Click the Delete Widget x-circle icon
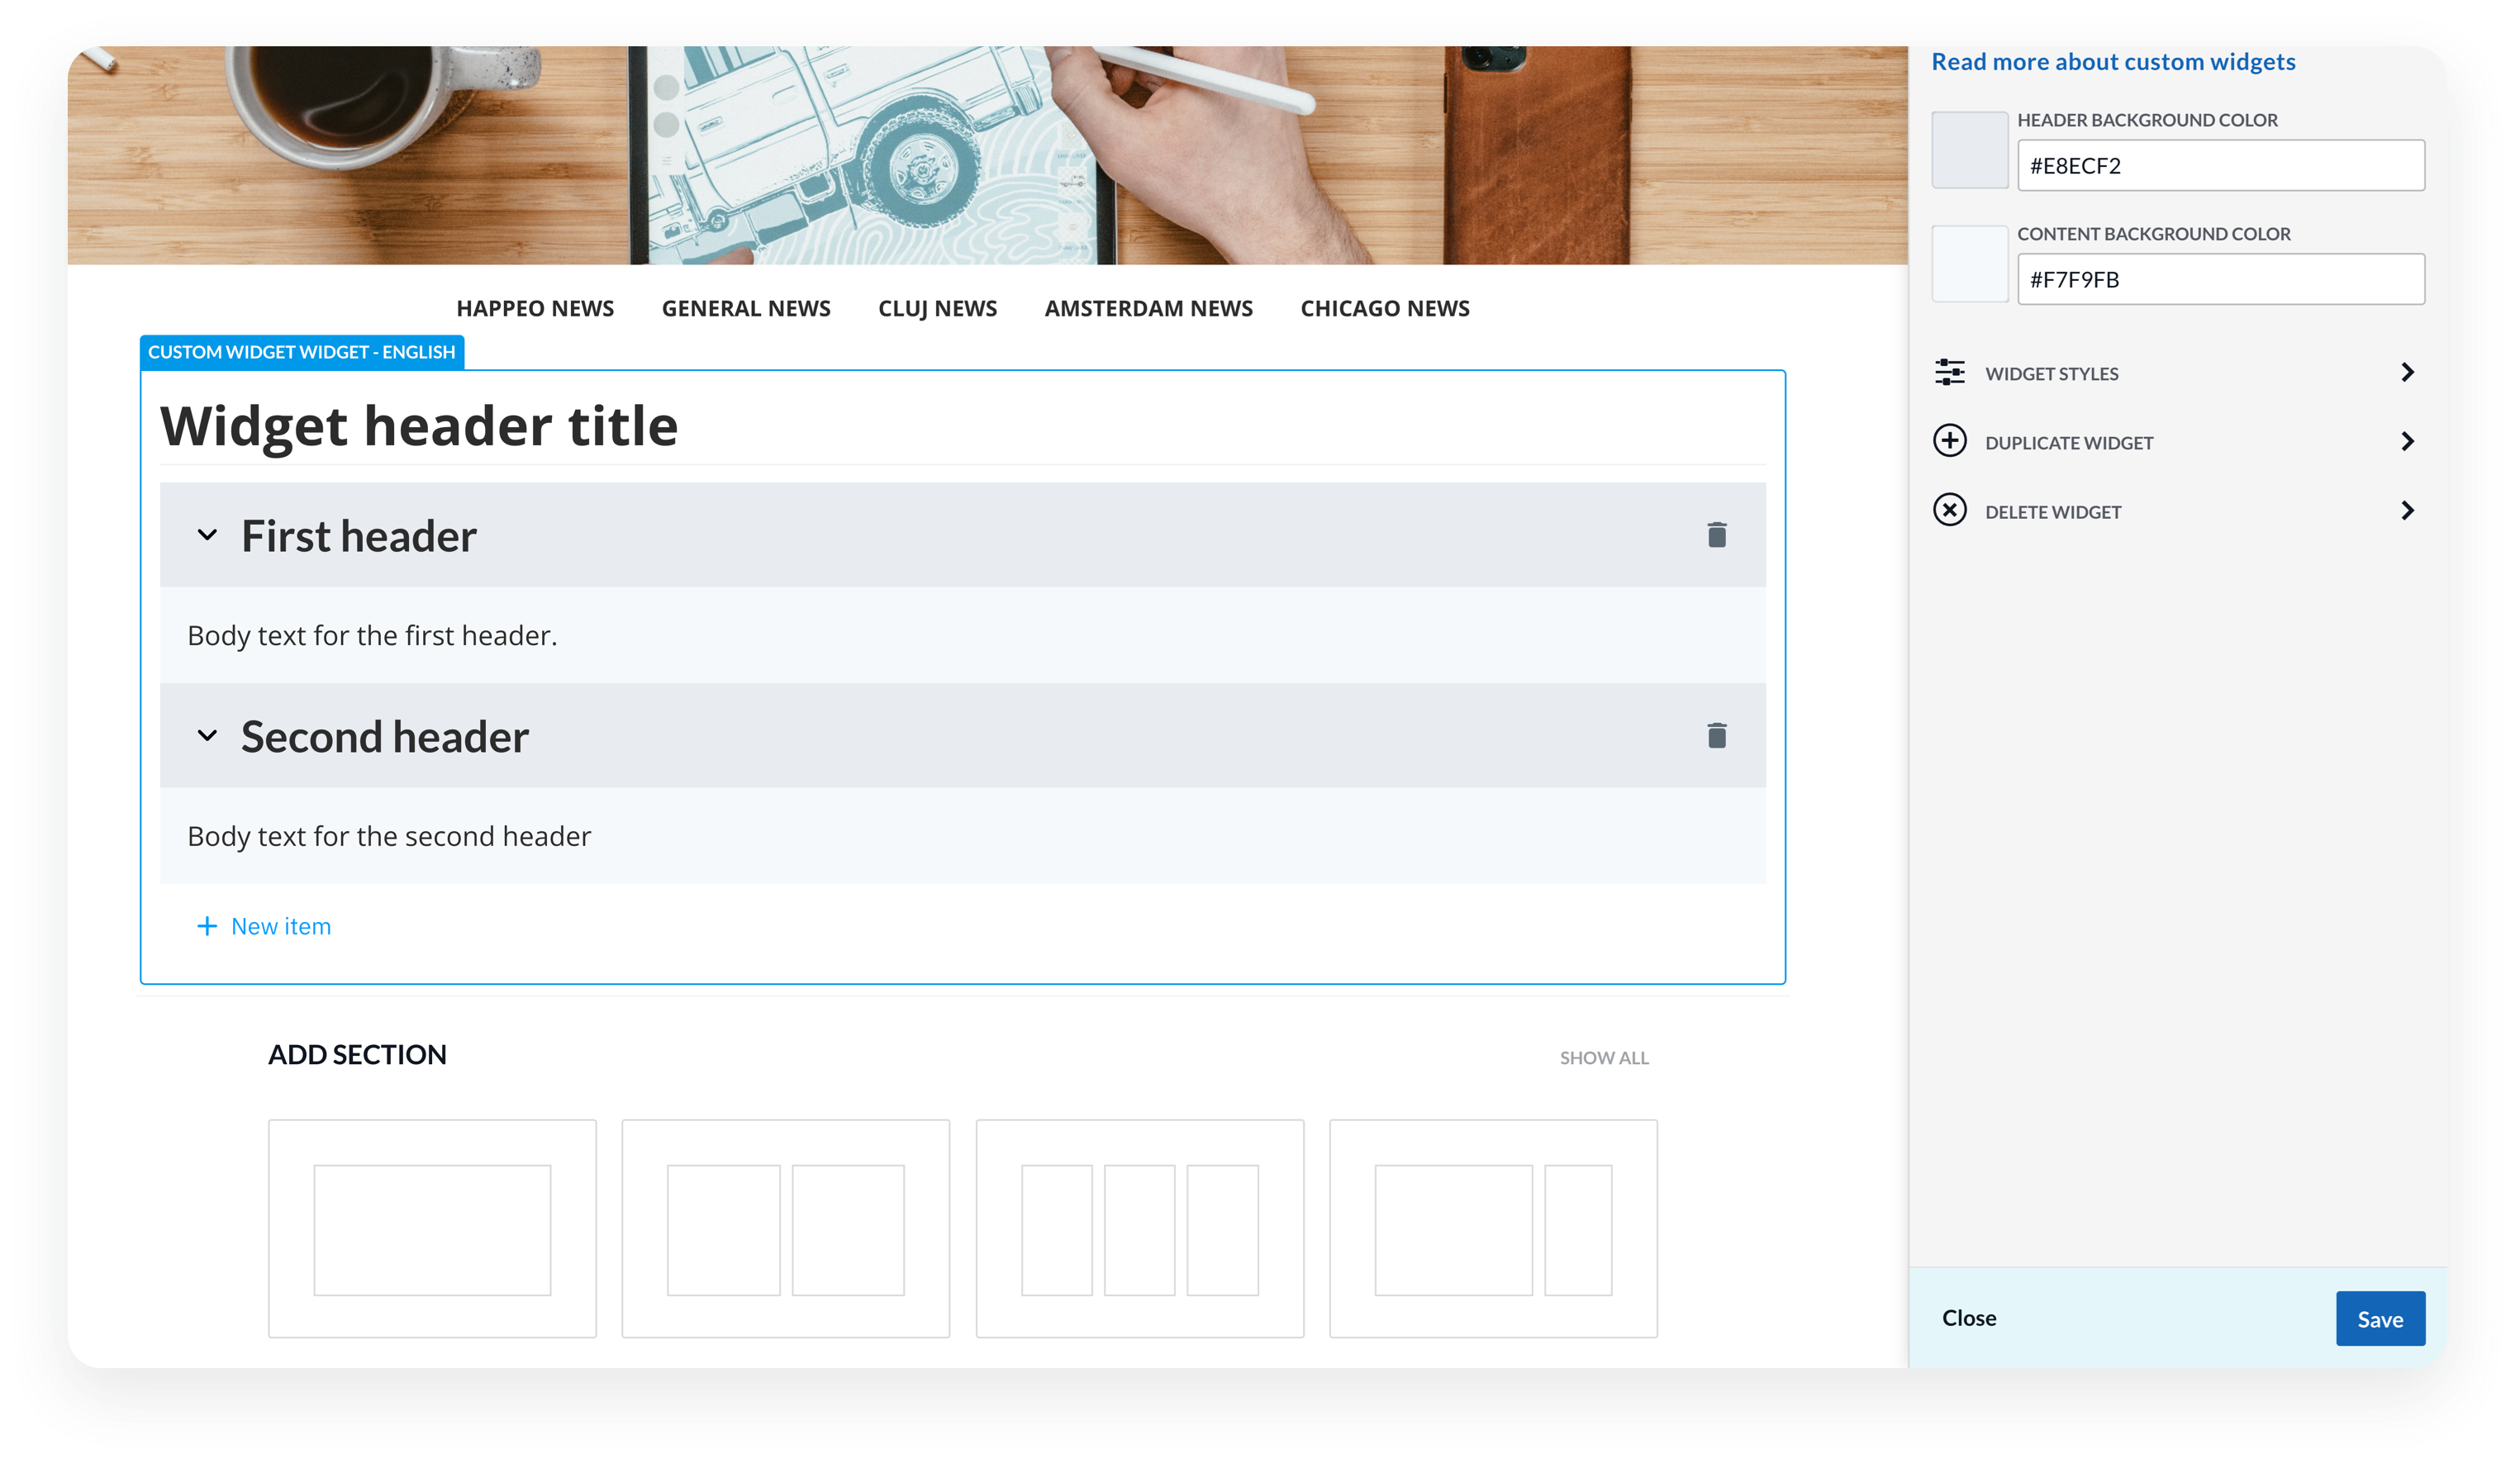Screen dimensions: 2520x1459 tap(1949, 510)
